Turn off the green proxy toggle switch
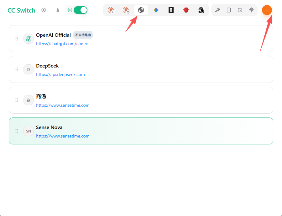 coord(81,10)
